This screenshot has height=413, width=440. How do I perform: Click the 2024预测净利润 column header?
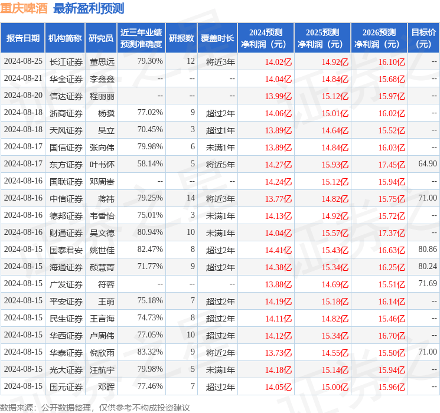pos(266,38)
